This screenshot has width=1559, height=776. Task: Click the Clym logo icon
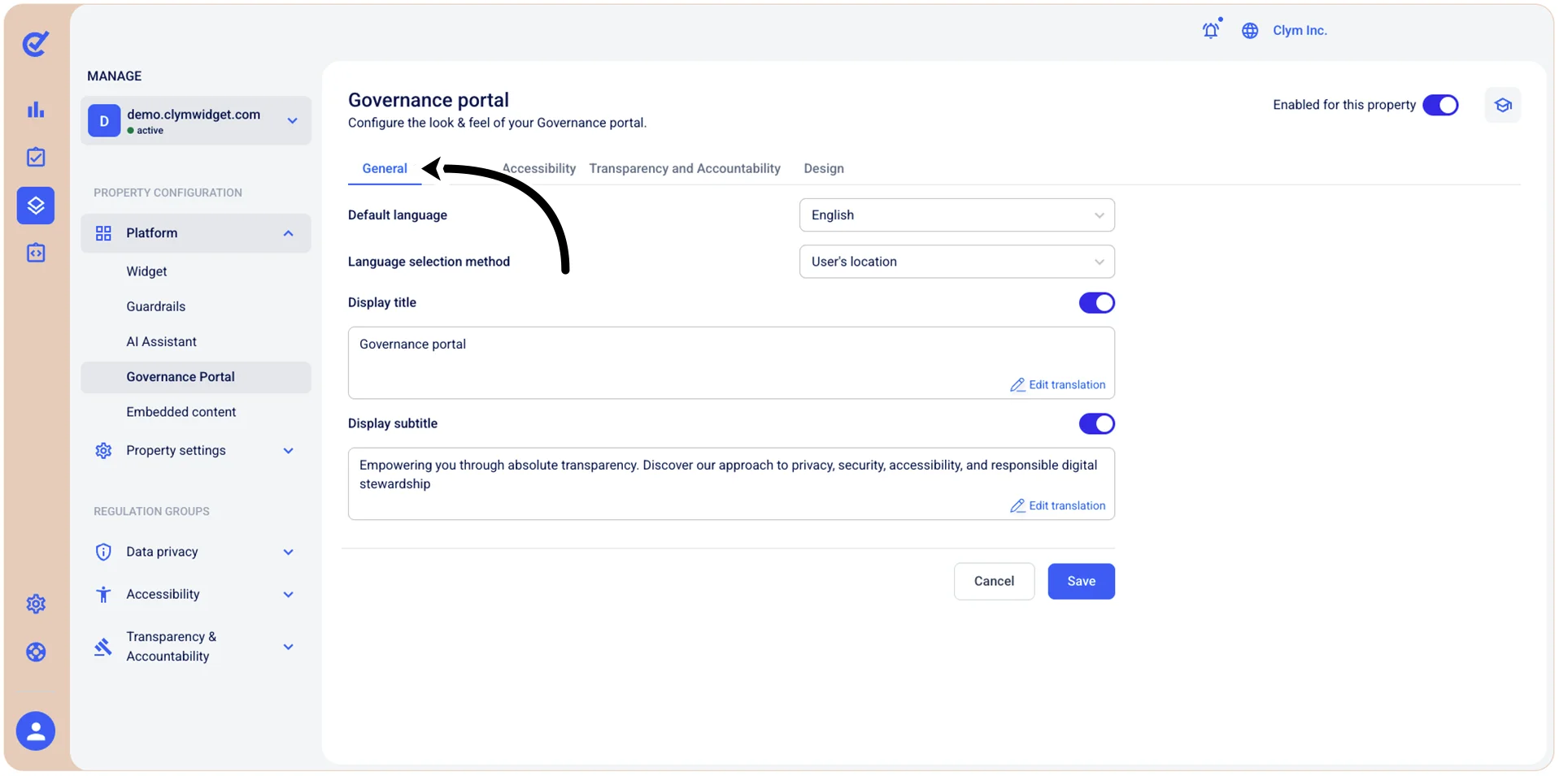point(36,44)
